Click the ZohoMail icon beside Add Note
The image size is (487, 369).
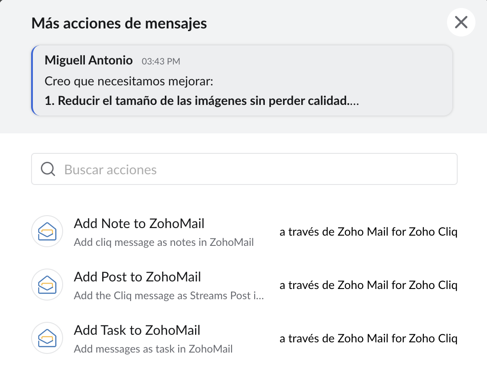click(47, 231)
